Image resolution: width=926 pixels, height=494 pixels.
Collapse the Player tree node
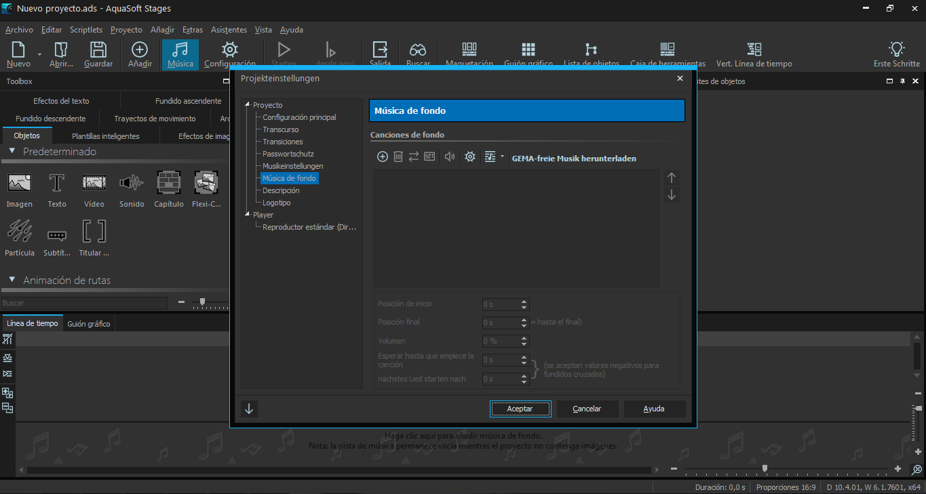tap(248, 215)
